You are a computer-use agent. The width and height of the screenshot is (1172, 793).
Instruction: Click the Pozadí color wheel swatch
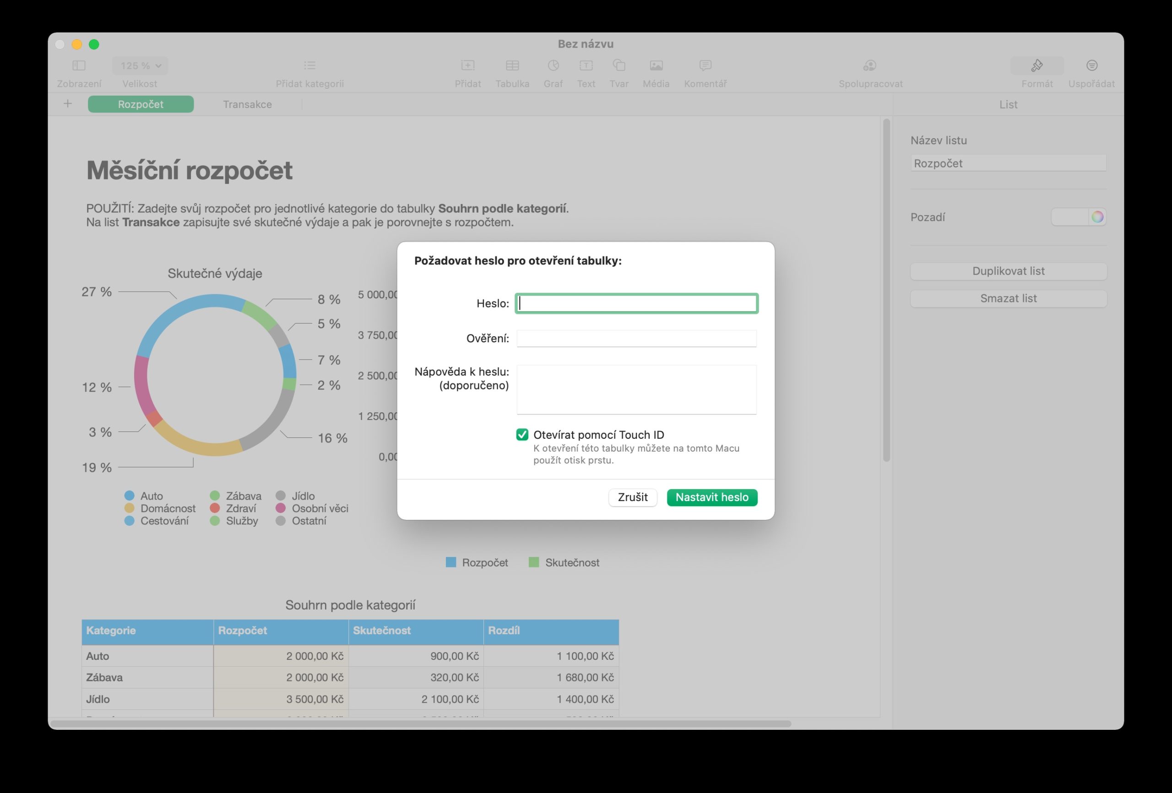(1097, 217)
